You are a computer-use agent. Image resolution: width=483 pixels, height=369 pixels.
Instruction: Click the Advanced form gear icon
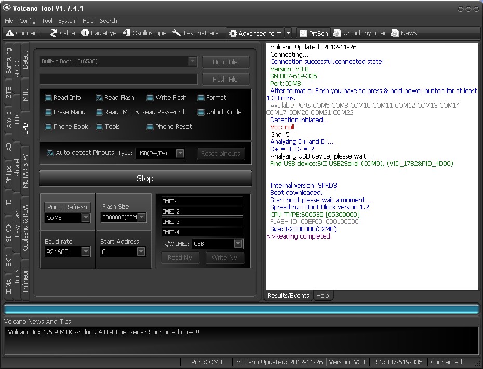pyautogui.click(x=233, y=33)
